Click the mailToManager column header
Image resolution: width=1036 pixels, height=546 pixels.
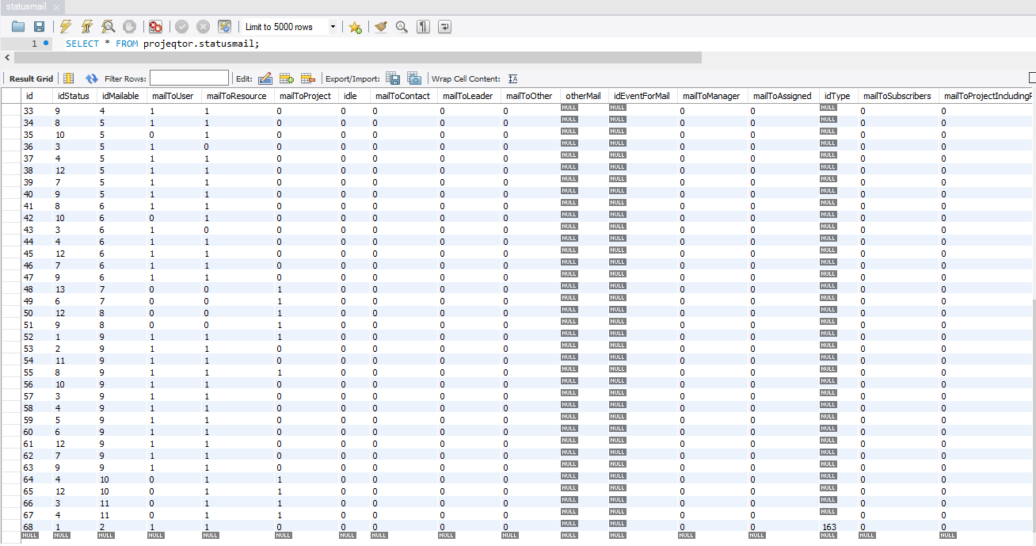(x=710, y=96)
